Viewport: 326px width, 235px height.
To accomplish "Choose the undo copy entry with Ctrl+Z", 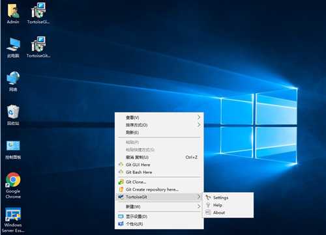I will click(159, 157).
